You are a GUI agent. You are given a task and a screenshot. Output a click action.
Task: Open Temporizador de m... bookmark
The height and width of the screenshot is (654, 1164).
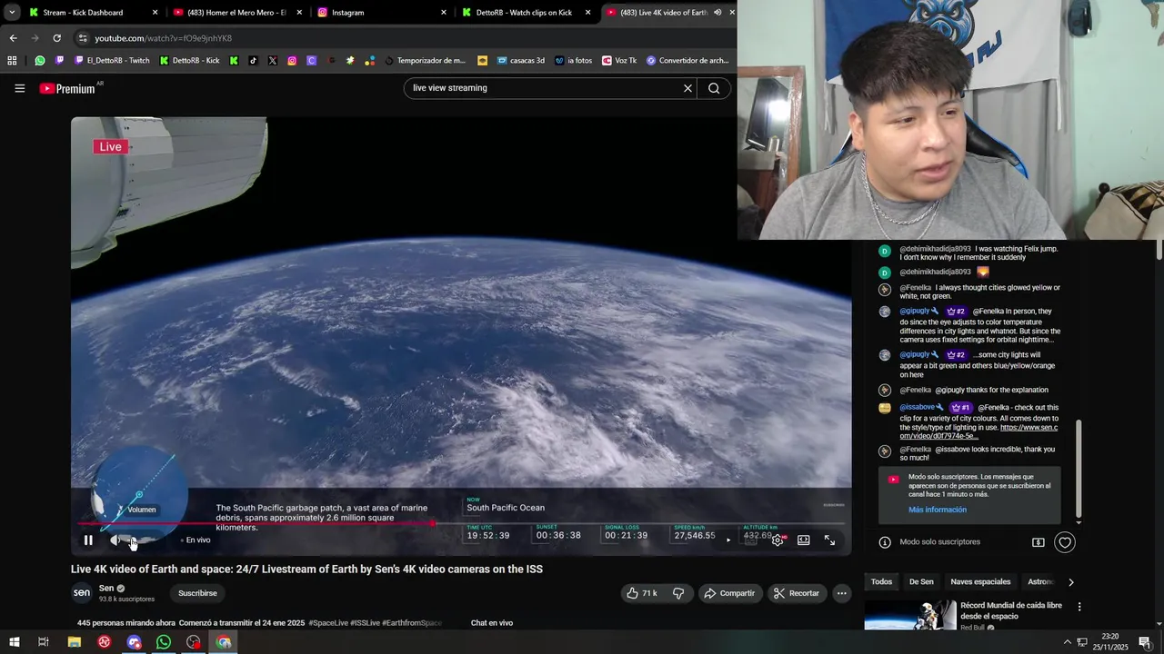[x=425, y=61]
